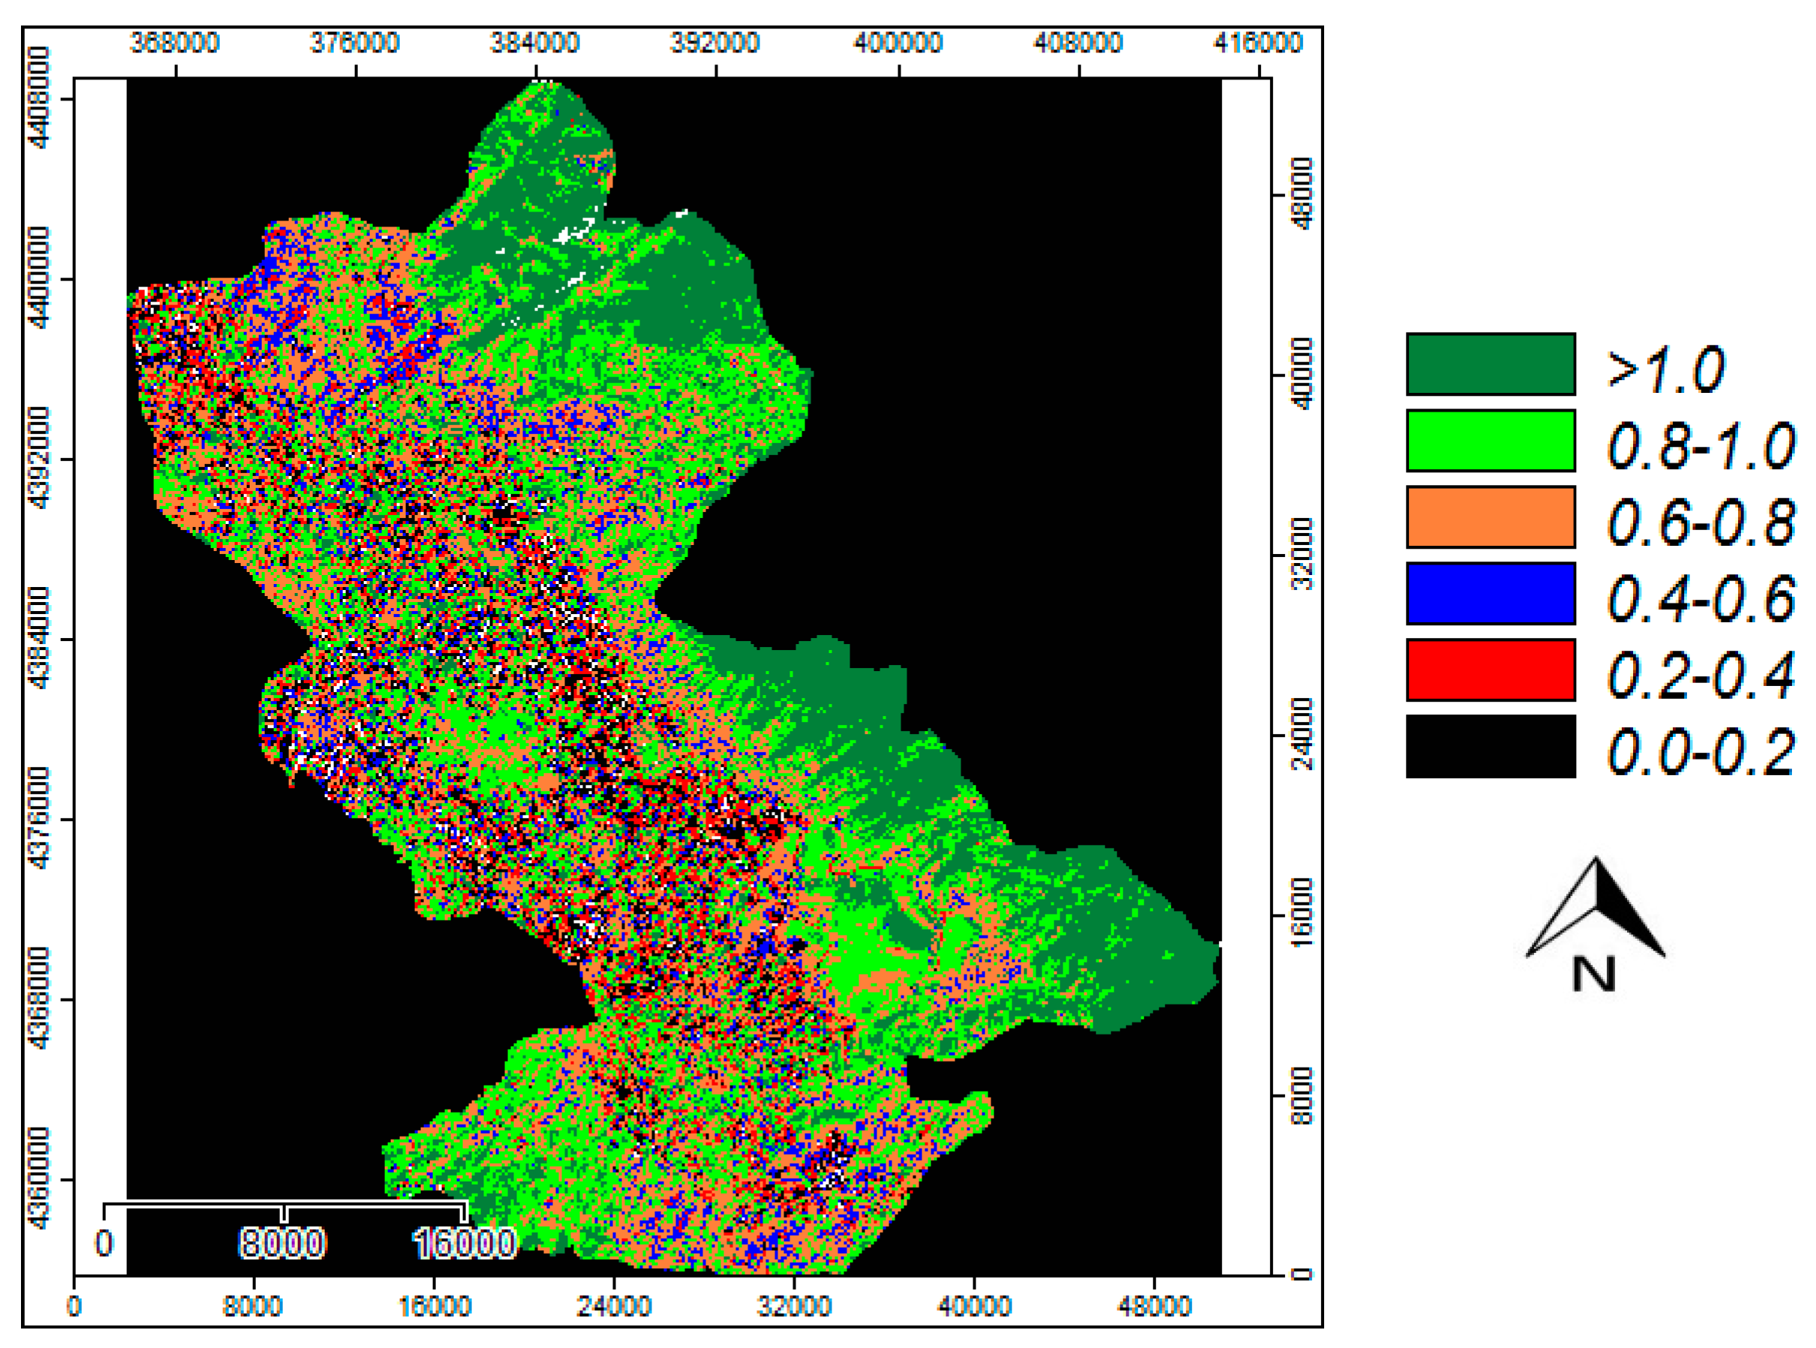Select the dark green >1.0 legend swatch
Screen dimensions: 1816x1348
click(1491, 364)
